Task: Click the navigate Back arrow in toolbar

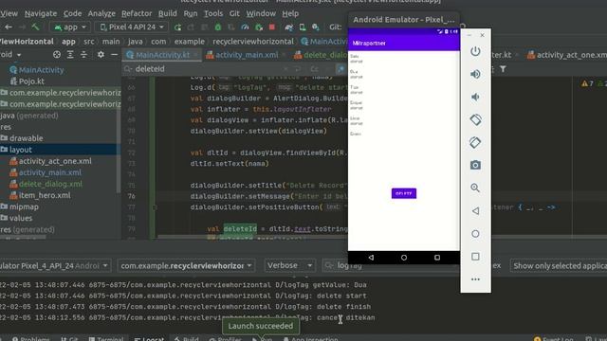Action: click(x=9, y=27)
